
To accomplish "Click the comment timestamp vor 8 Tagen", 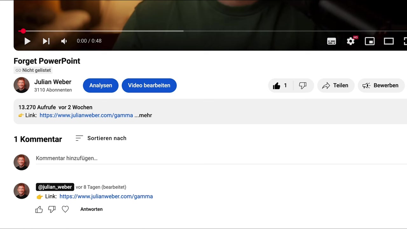I will (x=101, y=187).
